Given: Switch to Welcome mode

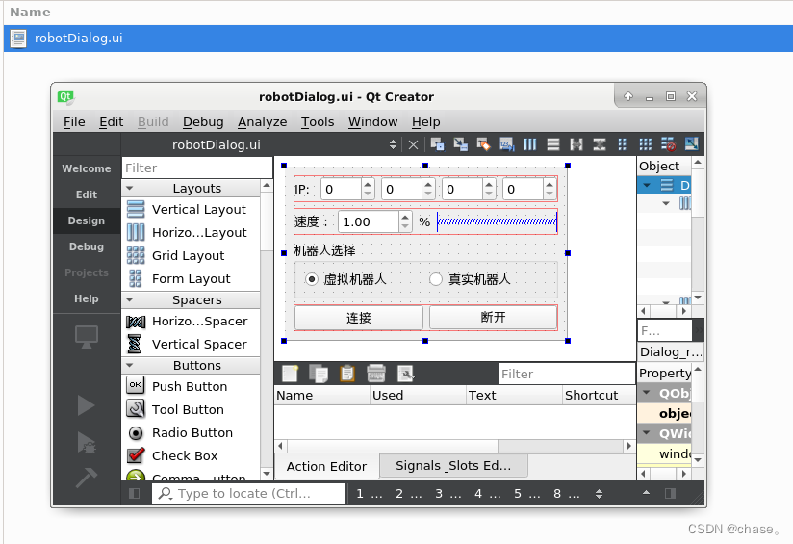Looking at the screenshot, I should coord(87,168).
